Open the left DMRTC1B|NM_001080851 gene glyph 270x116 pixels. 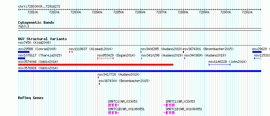(113, 113)
